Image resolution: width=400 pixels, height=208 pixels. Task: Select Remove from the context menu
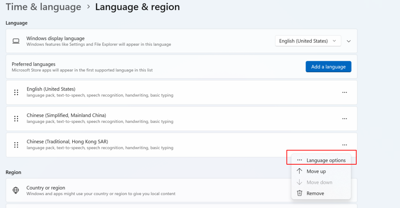tap(315, 193)
